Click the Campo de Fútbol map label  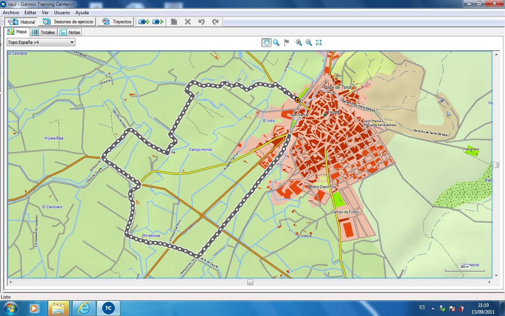coord(345,212)
